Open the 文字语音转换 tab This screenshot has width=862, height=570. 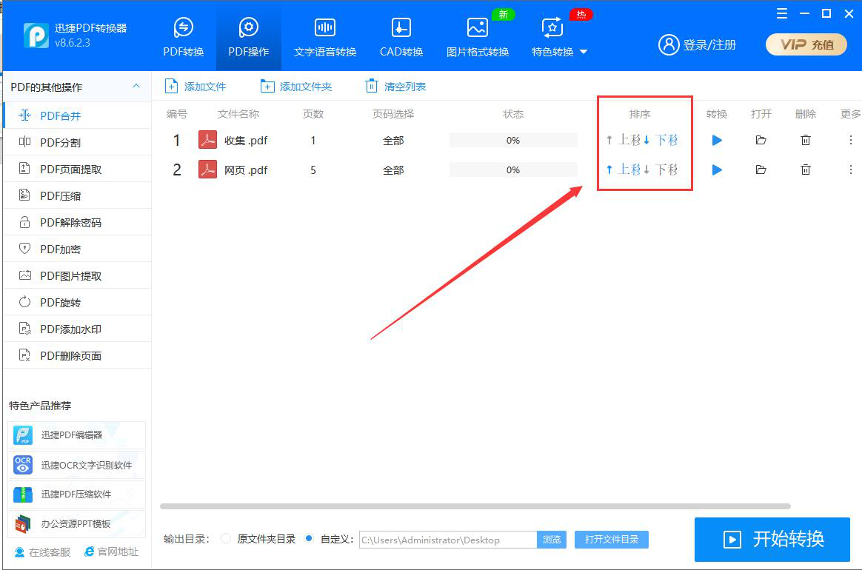coord(325,37)
